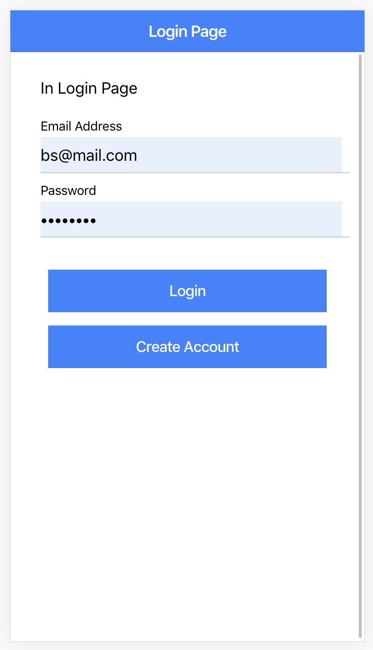
Task: Focus the Email Address input field
Action: click(x=191, y=155)
